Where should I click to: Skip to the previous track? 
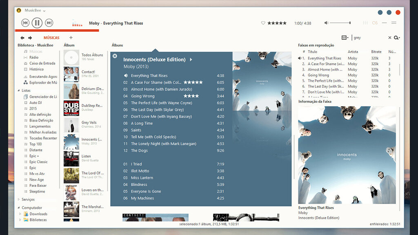click(25, 23)
